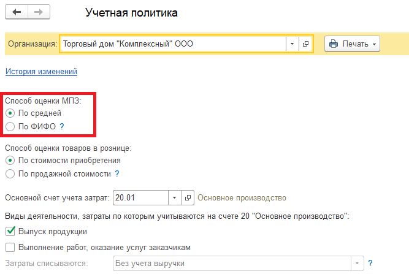Open account 20.01 via the open-form icon
Image resolution: width=409 pixels, height=274 pixels.
pyautogui.click(x=188, y=198)
